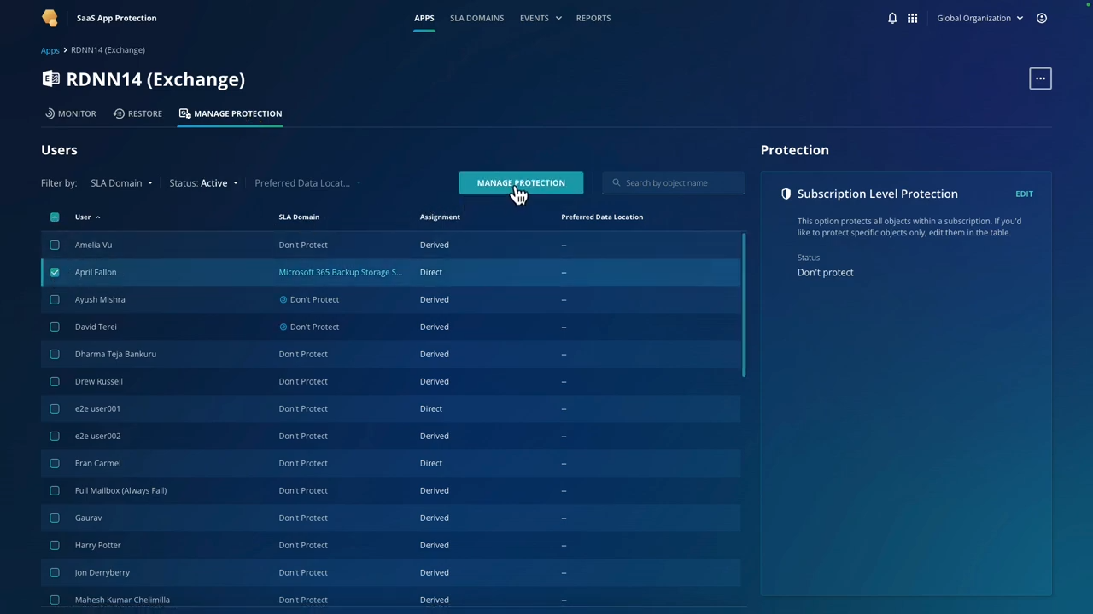Check the Drew Russell row checkbox
Screen dimensions: 1093x614
click(x=55, y=381)
